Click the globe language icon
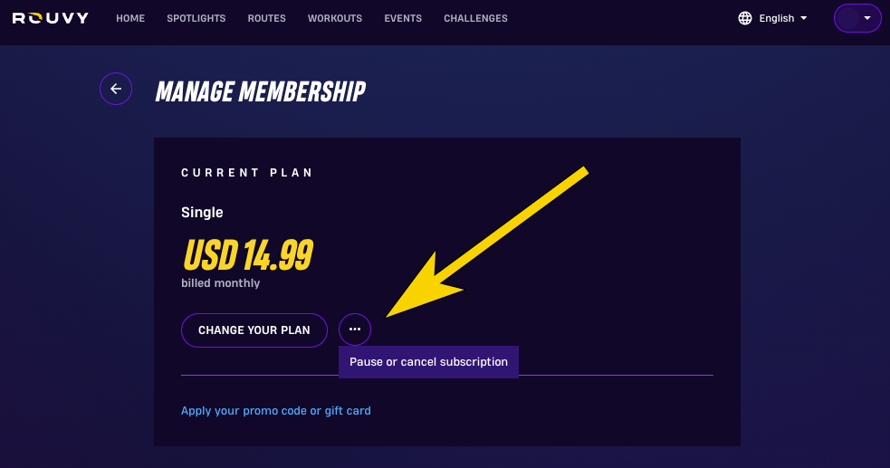 pyautogui.click(x=745, y=18)
